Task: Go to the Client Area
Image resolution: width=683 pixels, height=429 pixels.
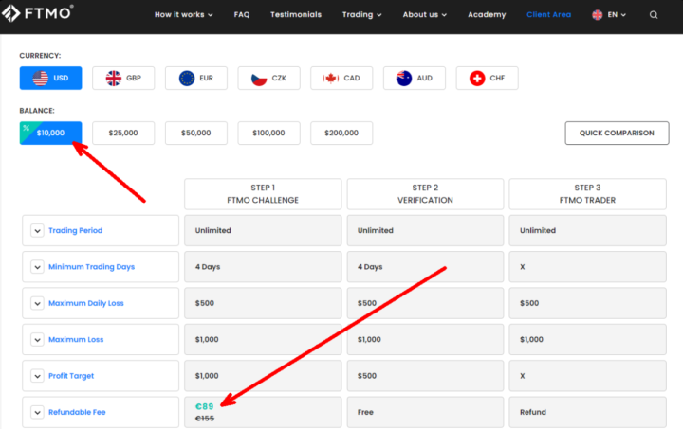Action: pyautogui.click(x=548, y=15)
